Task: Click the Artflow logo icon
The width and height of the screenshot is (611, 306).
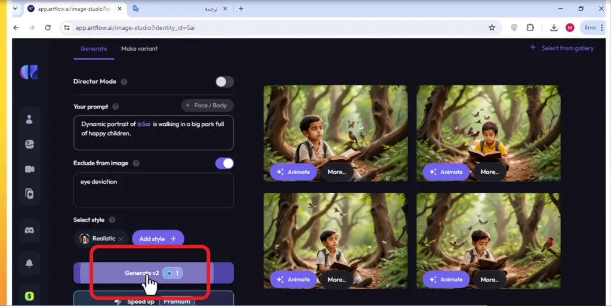Action: [29, 72]
